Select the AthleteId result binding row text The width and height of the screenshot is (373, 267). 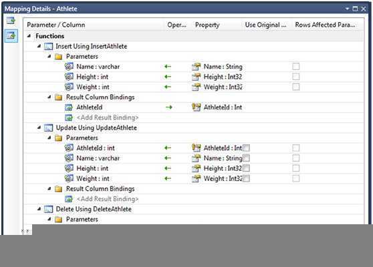pyautogui.click(x=90, y=107)
